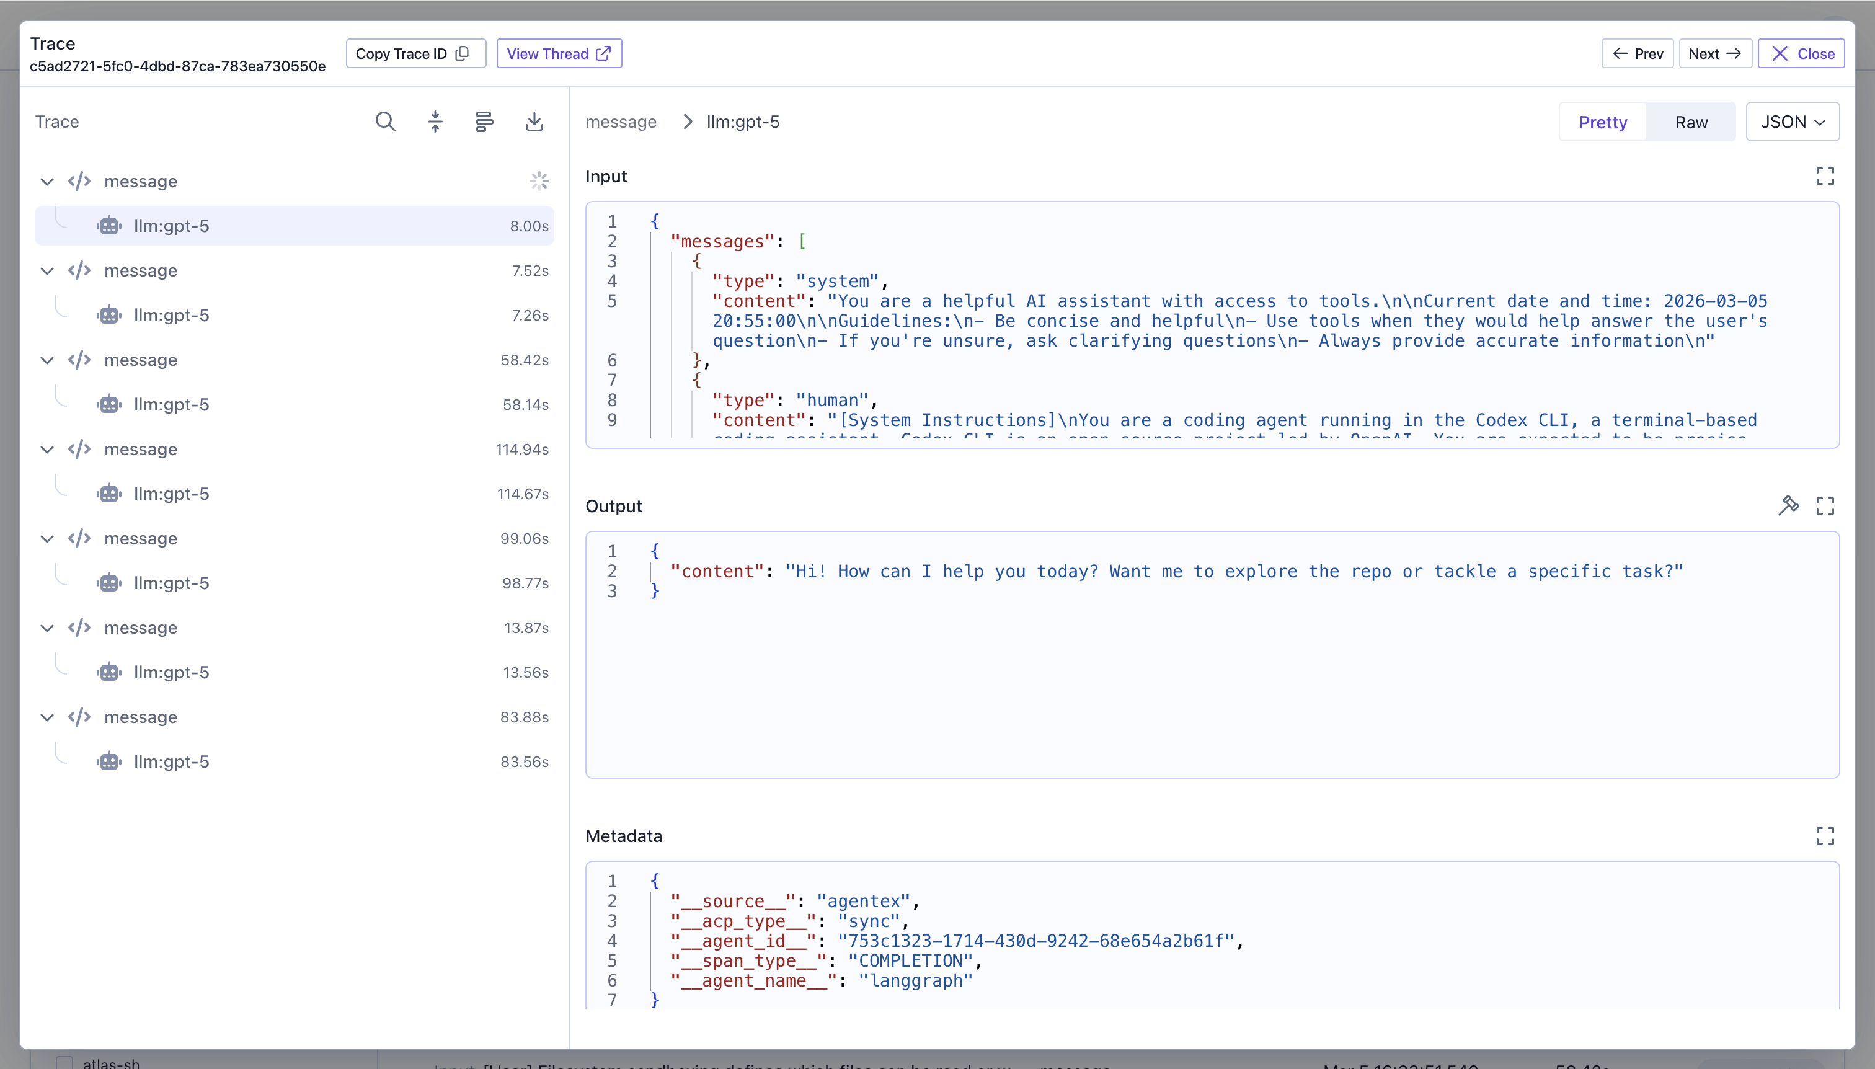Click robot icon of the 13.56s llm:gpt-5 row
1875x1069 pixels.
[109, 673]
